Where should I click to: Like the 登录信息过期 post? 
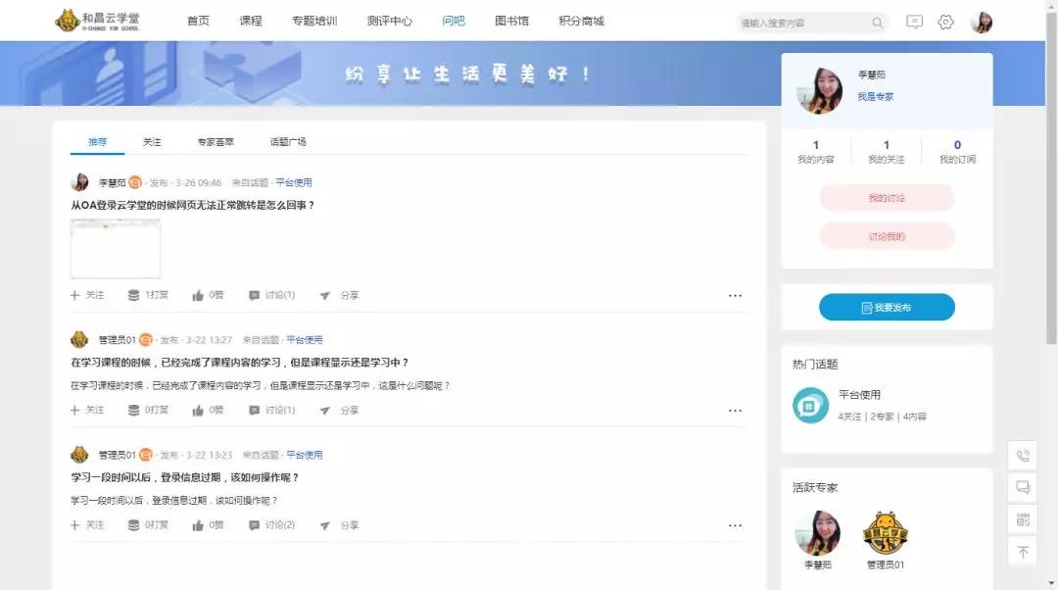[x=199, y=524]
